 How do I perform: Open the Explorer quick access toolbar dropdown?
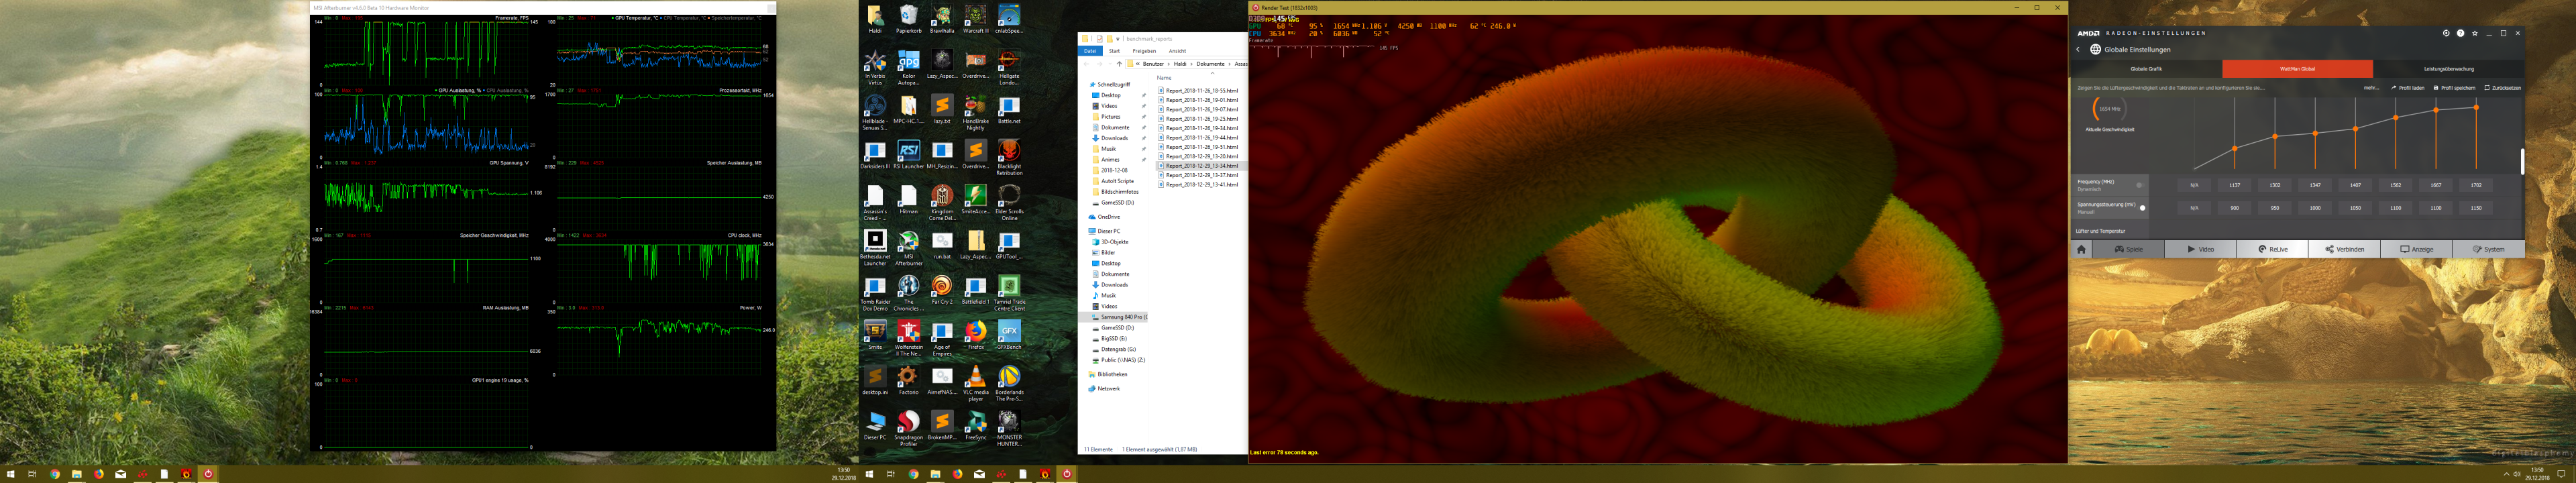[1119, 39]
